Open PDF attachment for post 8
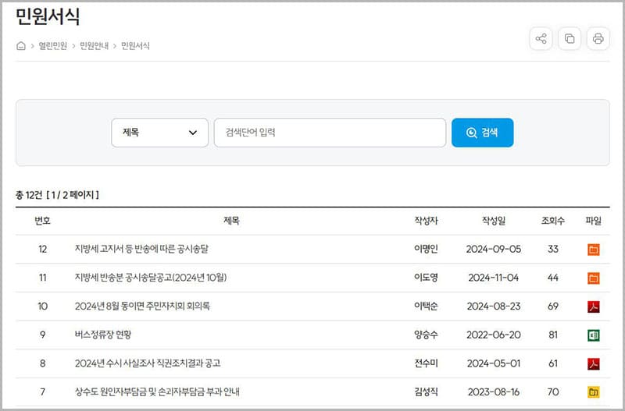Image resolution: width=625 pixels, height=411 pixels. pos(593,363)
